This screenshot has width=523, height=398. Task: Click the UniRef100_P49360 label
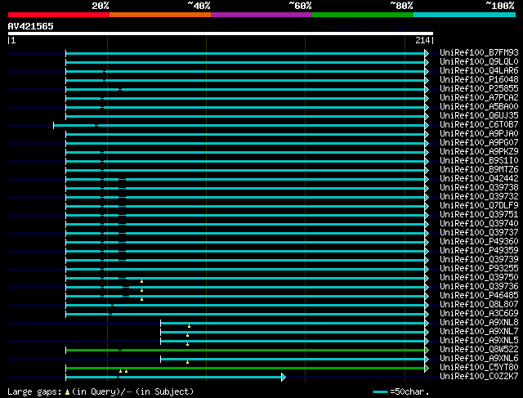(479, 242)
